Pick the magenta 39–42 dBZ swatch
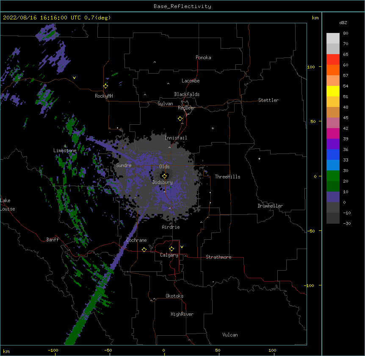This screenshot has height=356, width=365. (x=333, y=133)
